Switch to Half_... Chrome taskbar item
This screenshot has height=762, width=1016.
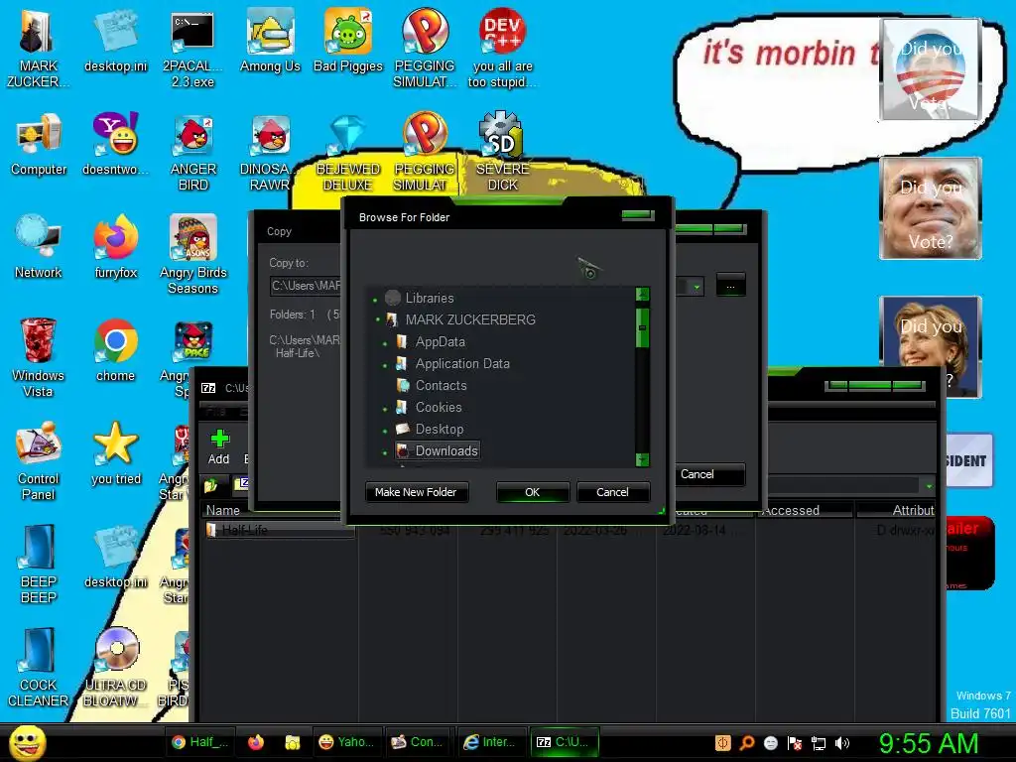[199, 742]
